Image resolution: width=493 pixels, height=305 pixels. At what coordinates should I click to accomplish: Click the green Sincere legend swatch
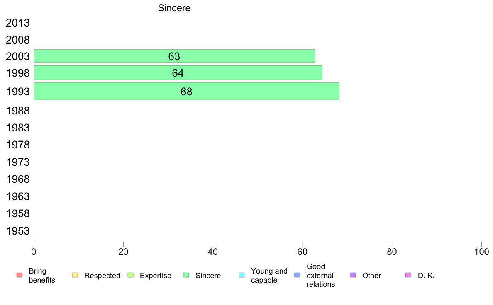(x=186, y=275)
